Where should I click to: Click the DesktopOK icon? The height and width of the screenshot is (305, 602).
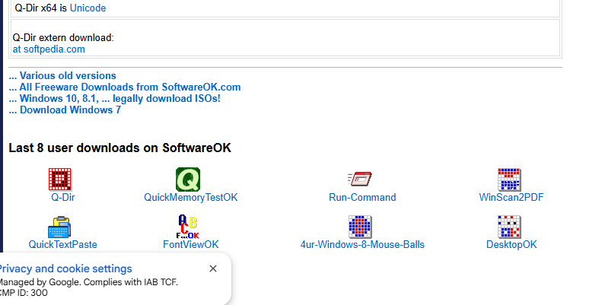(509, 227)
